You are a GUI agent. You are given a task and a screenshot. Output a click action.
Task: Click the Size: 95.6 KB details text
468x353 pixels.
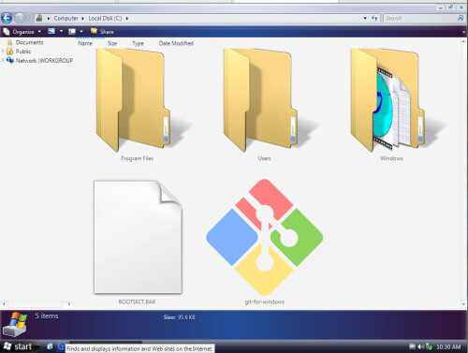(x=179, y=317)
